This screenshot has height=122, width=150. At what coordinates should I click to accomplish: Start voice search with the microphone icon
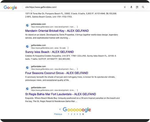point(131,7)
